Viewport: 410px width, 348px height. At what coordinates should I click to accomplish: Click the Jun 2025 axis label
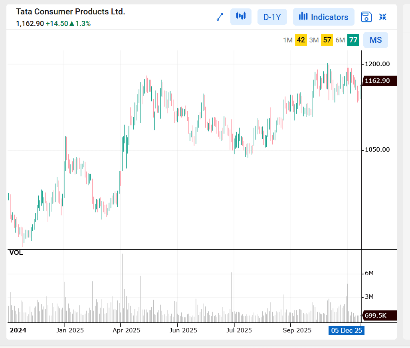click(183, 330)
